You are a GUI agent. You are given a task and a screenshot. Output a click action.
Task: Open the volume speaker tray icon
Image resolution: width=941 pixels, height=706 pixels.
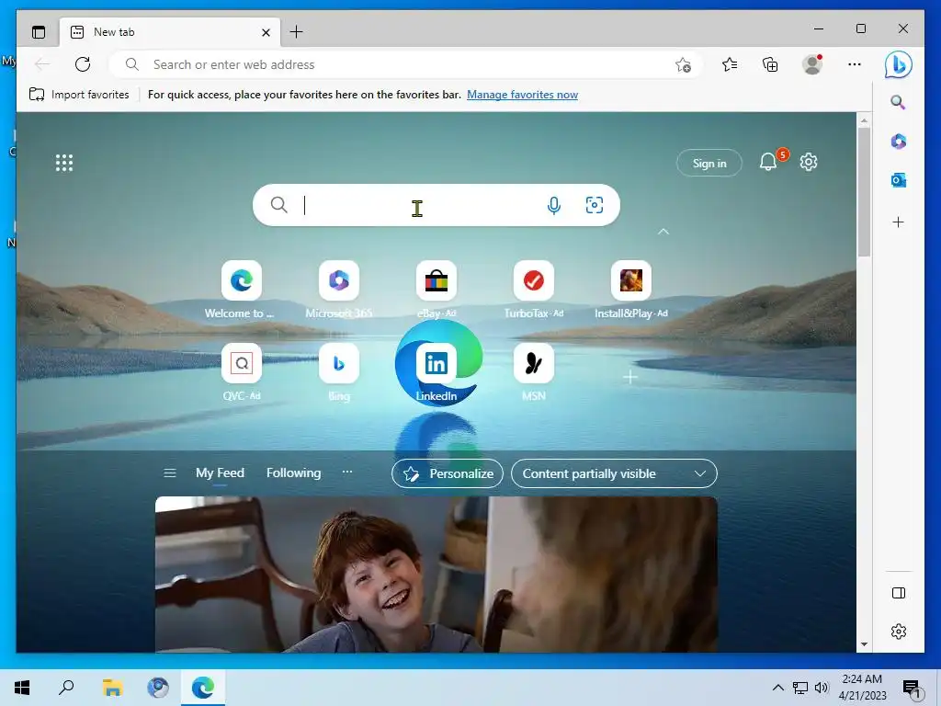[x=822, y=688]
